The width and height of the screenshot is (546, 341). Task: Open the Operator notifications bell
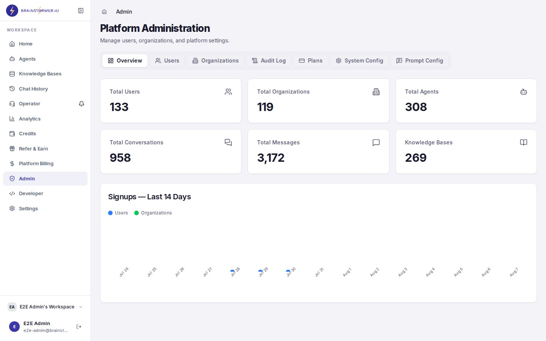coord(82,104)
